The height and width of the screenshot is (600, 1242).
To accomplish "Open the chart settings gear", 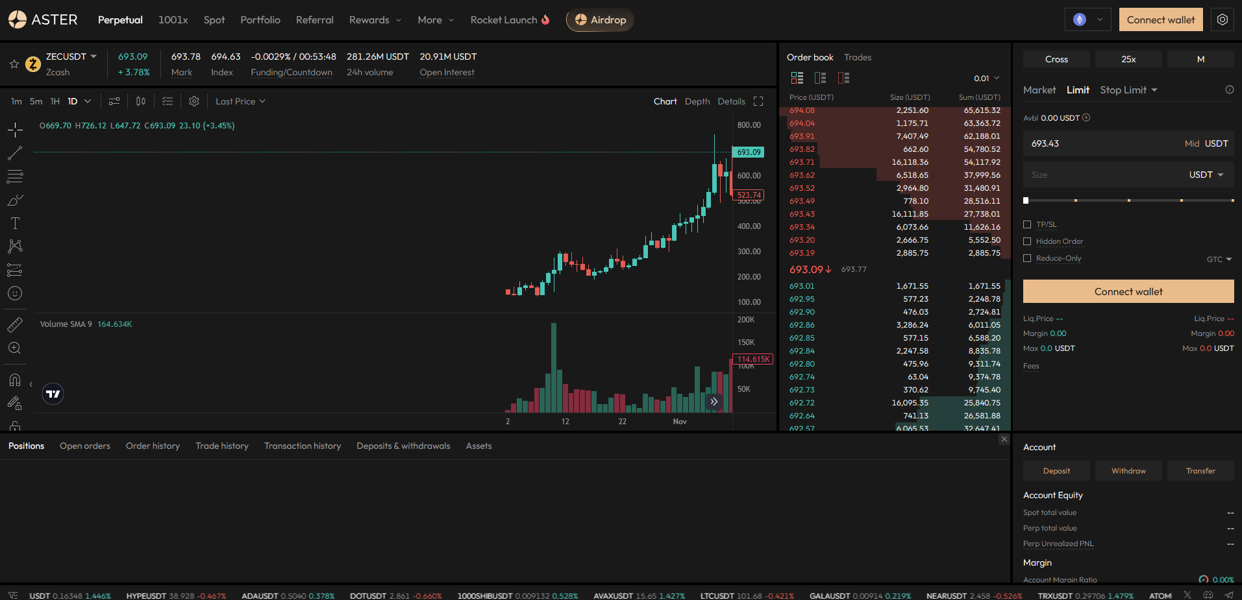I will tap(194, 101).
